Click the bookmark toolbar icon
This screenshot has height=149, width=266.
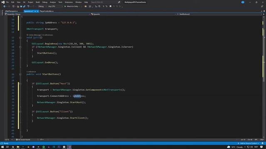[x=111, y=7]
